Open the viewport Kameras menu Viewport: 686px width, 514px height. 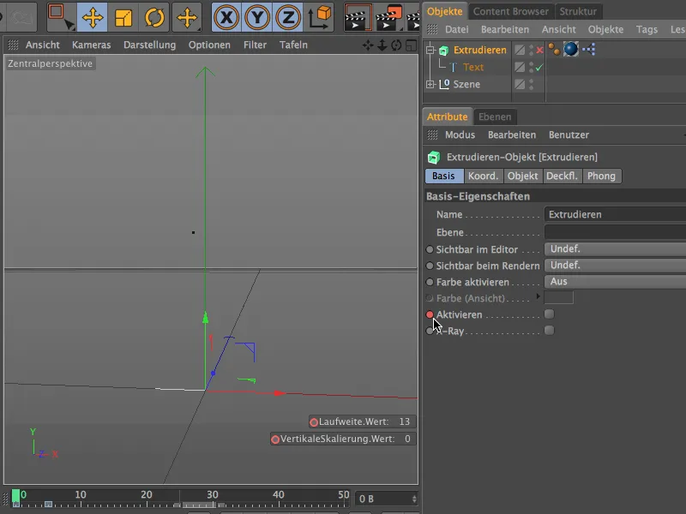92,45
